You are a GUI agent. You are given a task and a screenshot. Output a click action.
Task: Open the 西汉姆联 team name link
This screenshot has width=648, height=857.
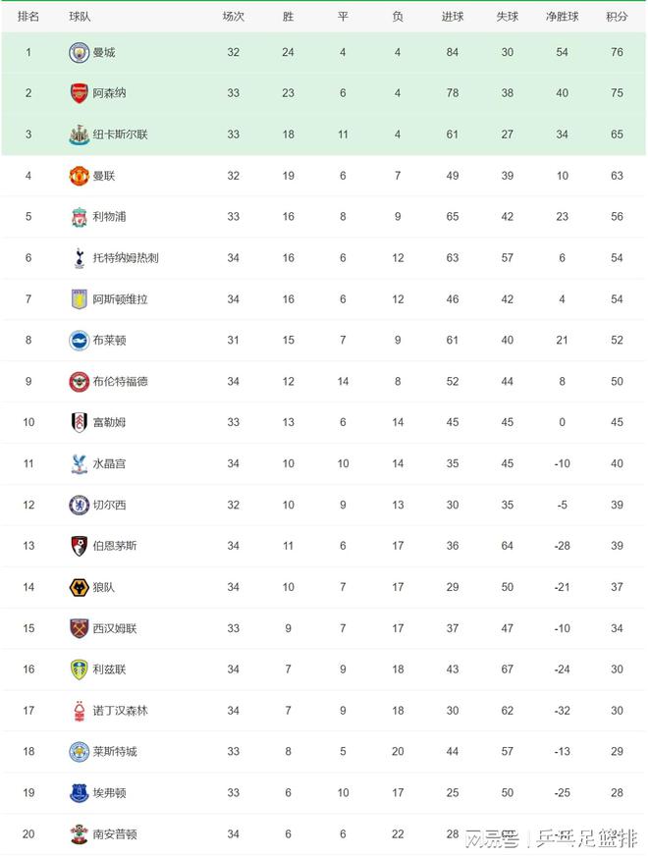click(x=115, y=628)
